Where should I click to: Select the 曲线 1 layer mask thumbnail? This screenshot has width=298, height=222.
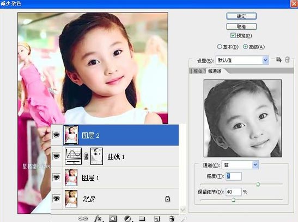(96, 156)
